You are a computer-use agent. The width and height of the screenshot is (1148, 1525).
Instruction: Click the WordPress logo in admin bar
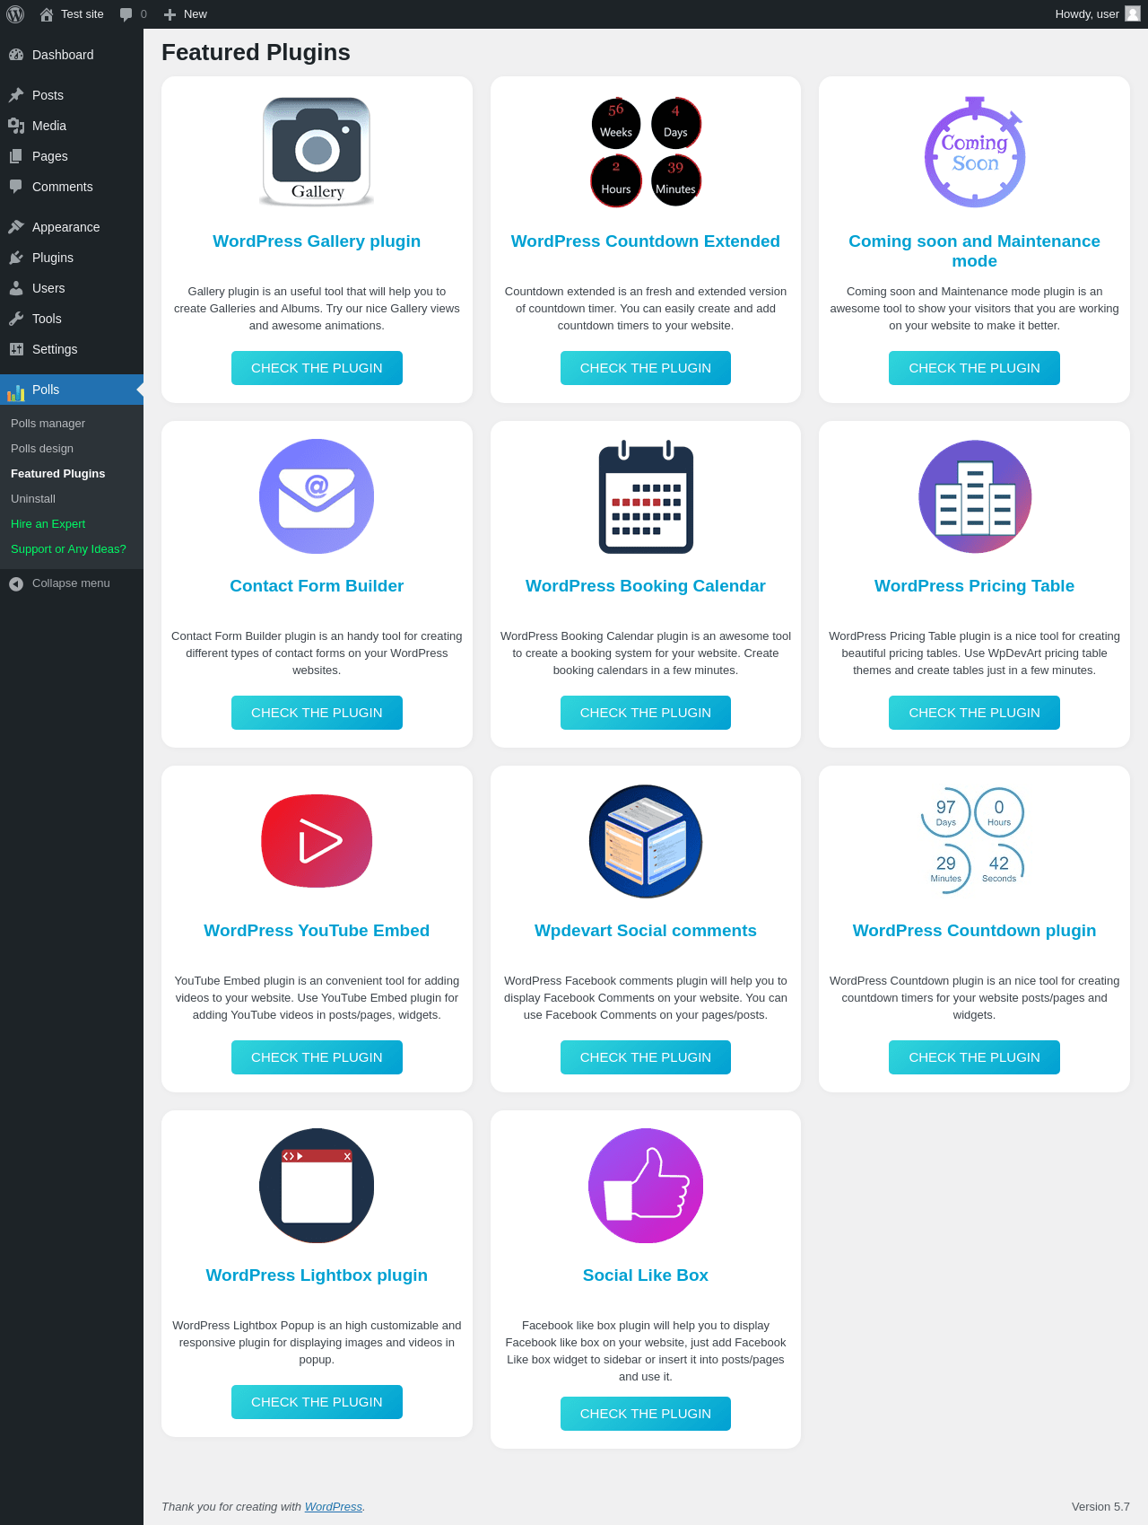(x=15, y=14)
